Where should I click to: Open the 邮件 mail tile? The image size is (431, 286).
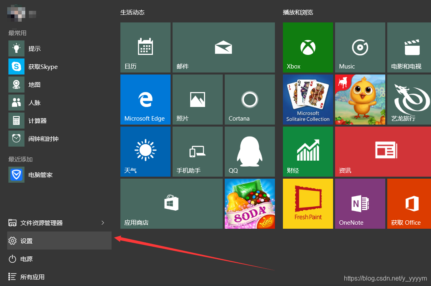(x=224, y=48)
